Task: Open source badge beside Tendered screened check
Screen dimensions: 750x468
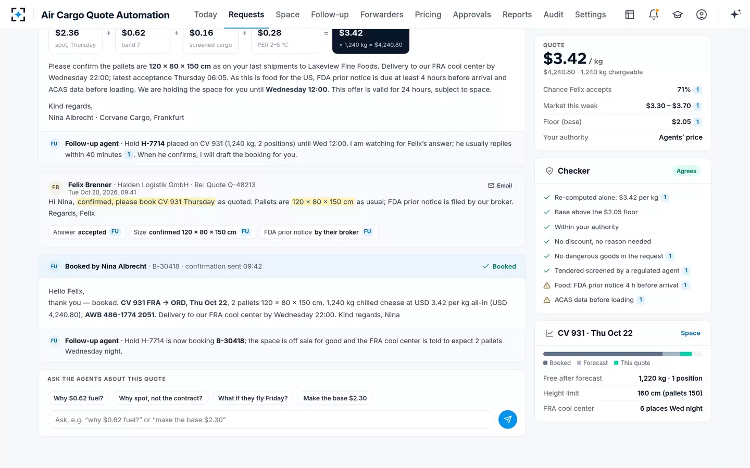Action: 686,271
